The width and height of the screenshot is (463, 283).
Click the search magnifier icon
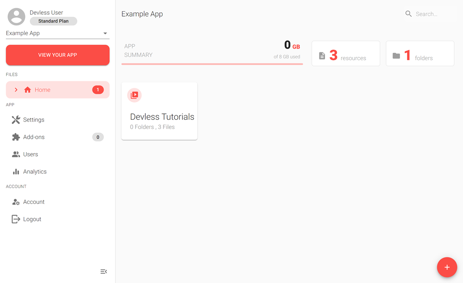[408, 14]
